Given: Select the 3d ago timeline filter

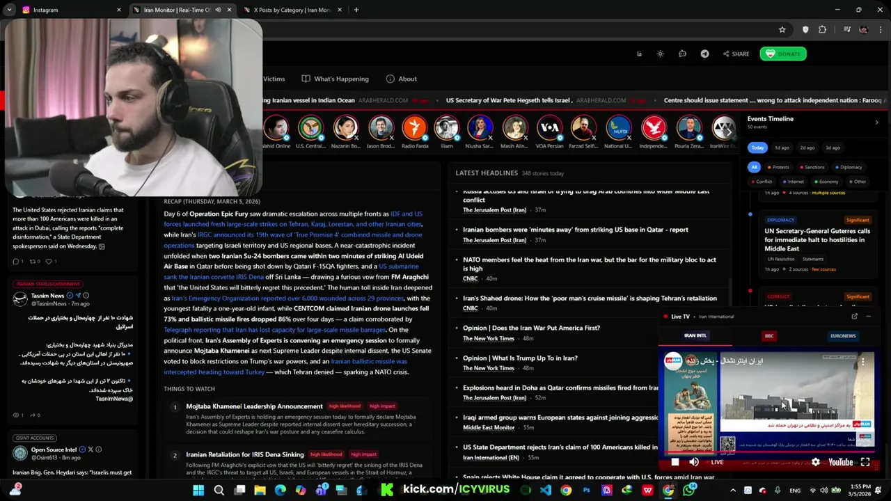Looking at the screenshot, I should click(x=833, y=148).
